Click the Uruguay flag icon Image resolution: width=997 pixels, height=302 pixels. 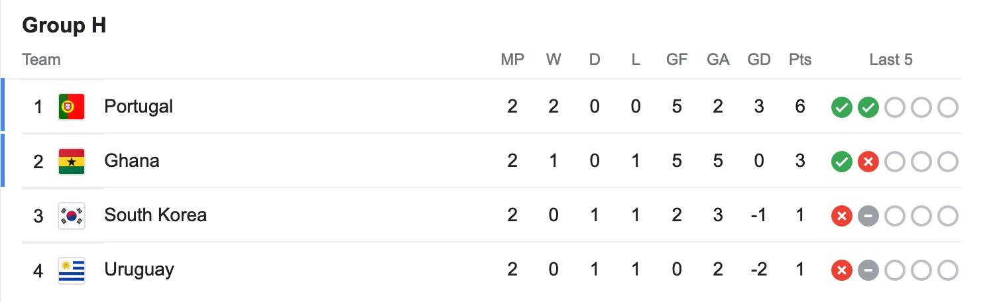pos(72,270)
